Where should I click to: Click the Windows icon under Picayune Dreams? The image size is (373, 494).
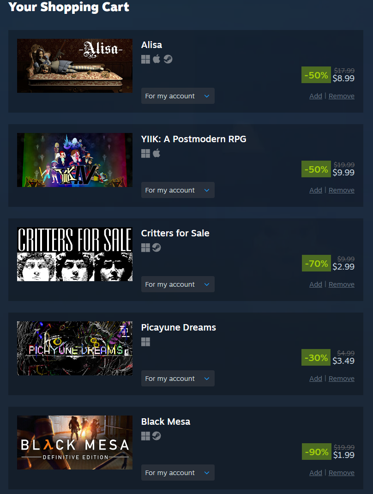click(145, 342)
